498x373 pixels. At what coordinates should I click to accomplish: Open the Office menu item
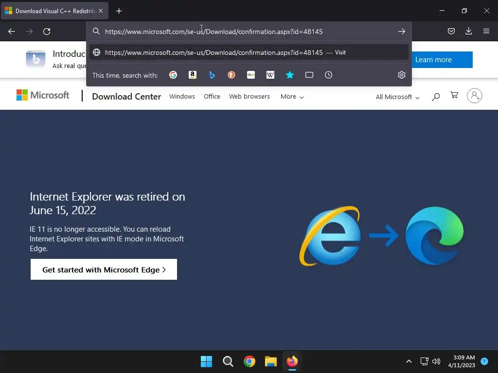[212, 97]
